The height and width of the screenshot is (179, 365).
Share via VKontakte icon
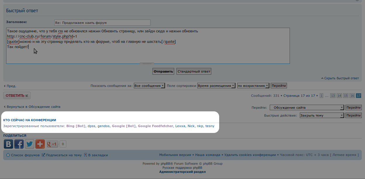[8, 144]
